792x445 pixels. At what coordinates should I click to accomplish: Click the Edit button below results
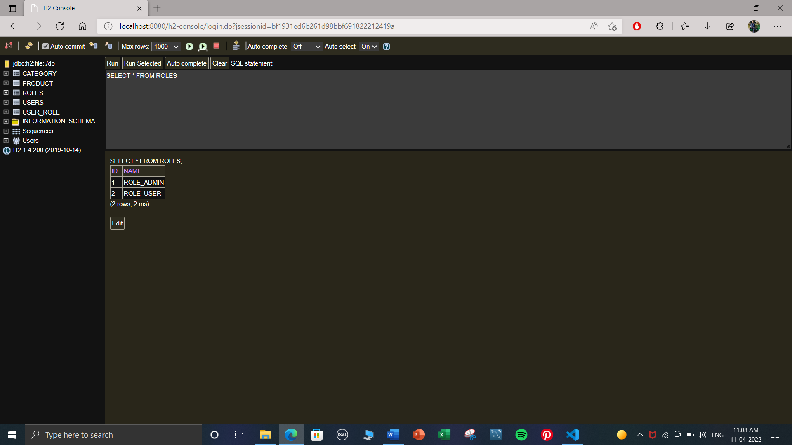coord(118,223)
